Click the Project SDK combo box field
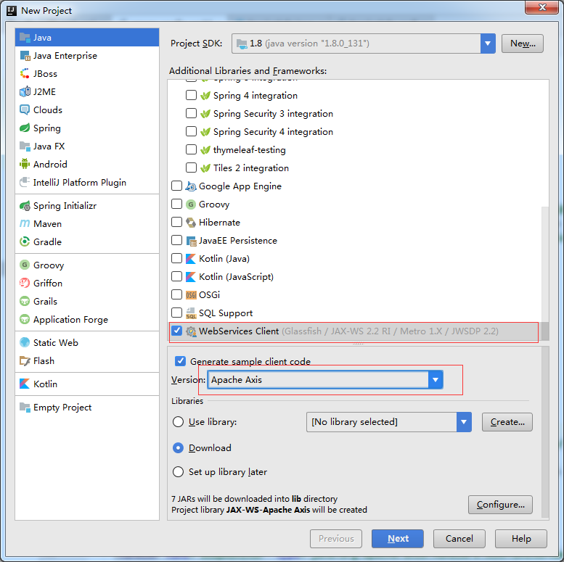Viewport: 564px width, 562px height. (x=363, y=44)
